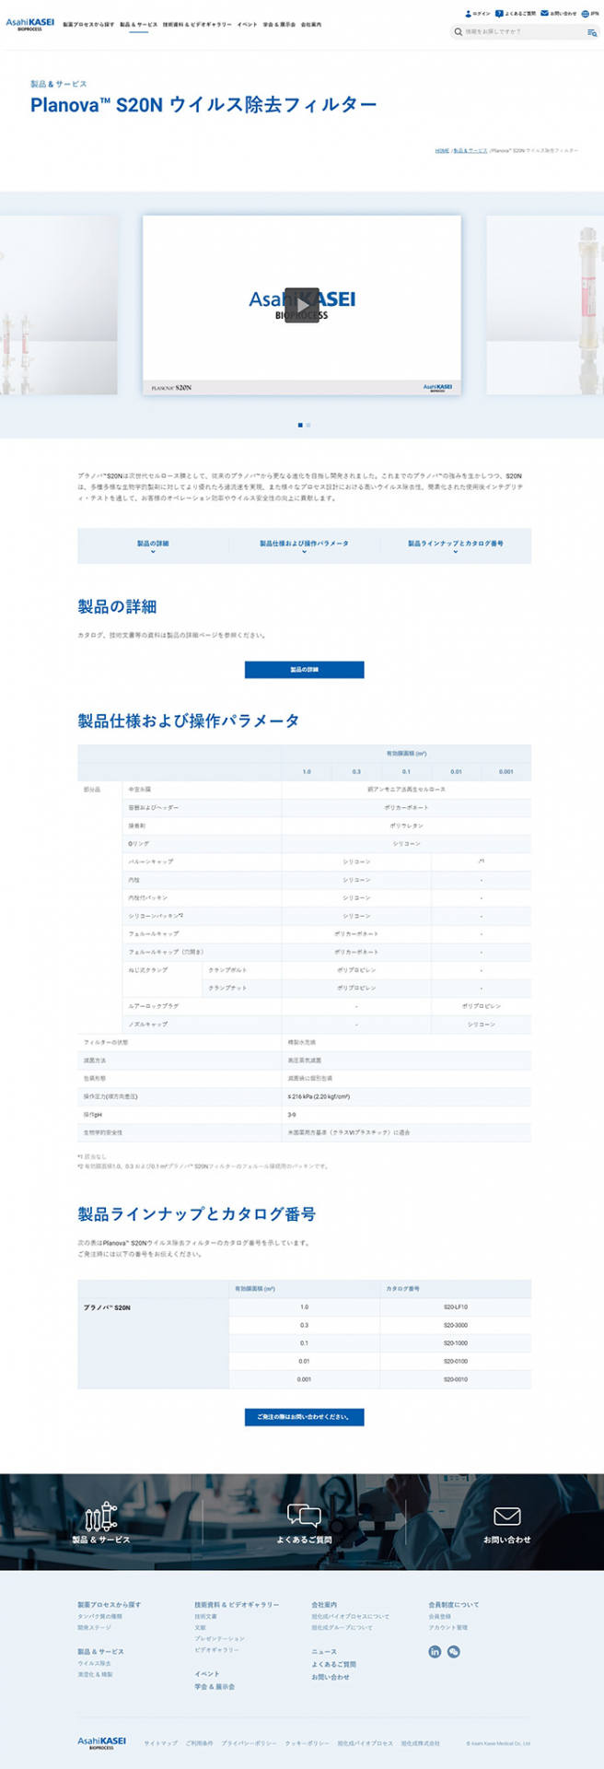Open footer イベント link
The width and height of the screenshot is (604, 1769).
click(x=207, y=1674)
